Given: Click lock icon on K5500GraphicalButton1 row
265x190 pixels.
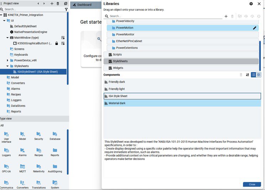Looking at the screenshot, I should (x=57, y=43).
